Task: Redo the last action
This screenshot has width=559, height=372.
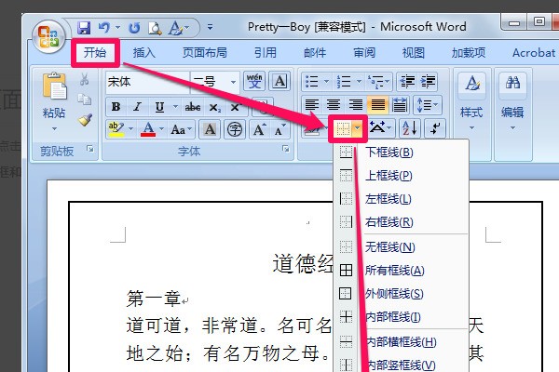Action: [134, 28]
